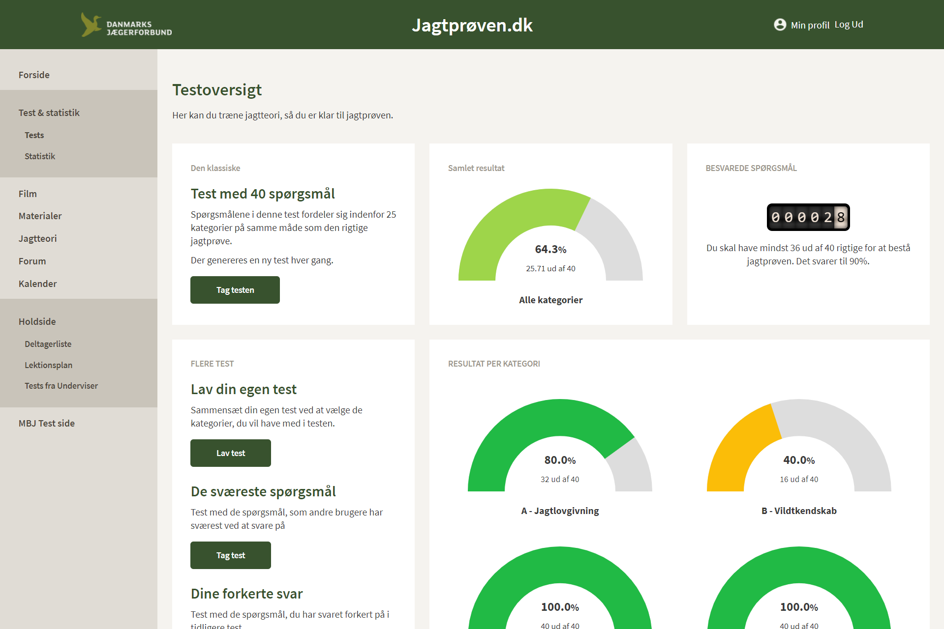The image size is (944, 629).
Task: Click 'FLERE TEST' card label
Action: point(212,364)
